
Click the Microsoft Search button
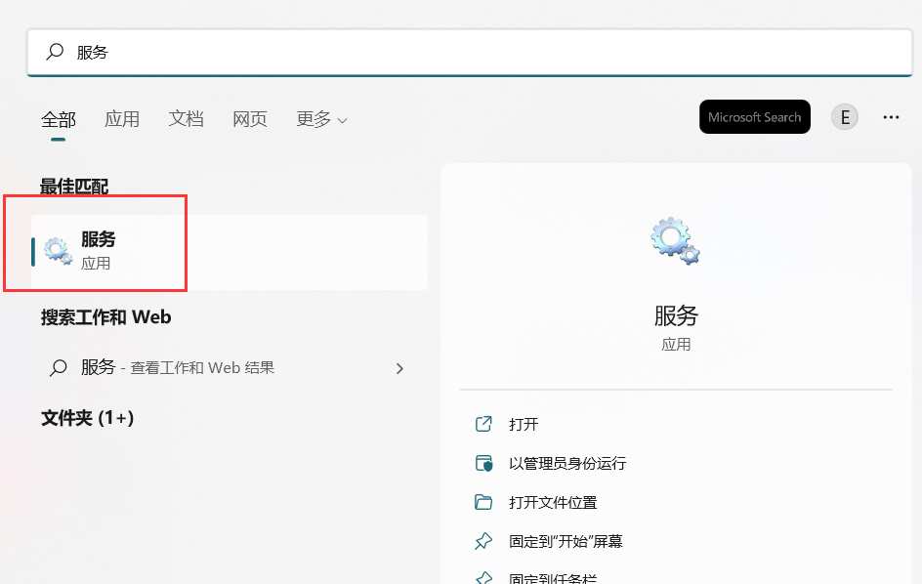click(x=754, y=117)
